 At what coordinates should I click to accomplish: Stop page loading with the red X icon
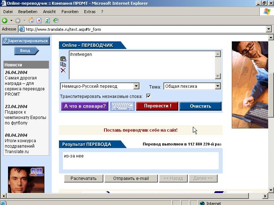pos(39,21)
